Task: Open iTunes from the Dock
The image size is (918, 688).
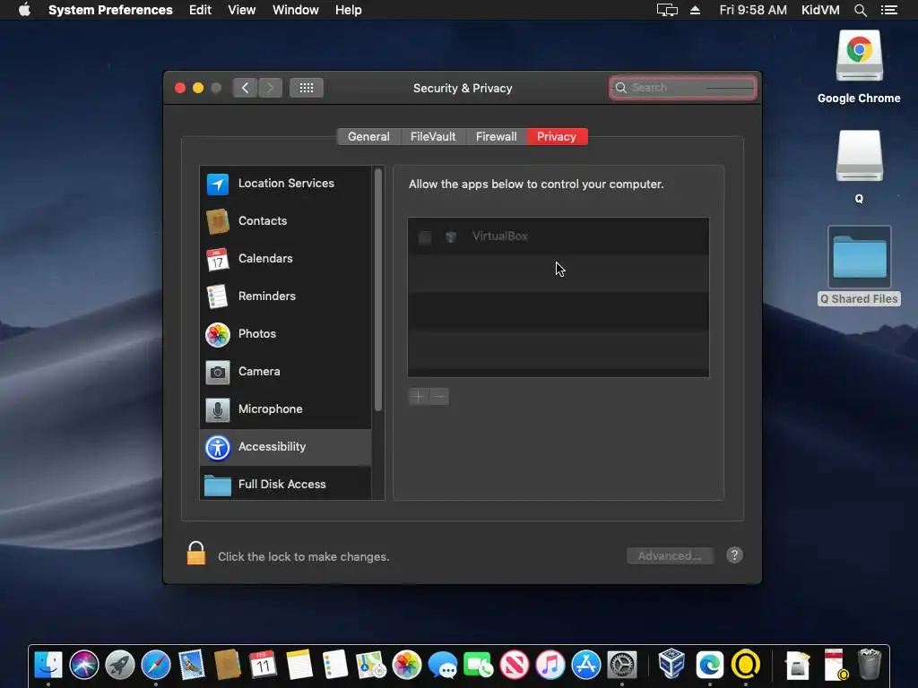Action: point(550,666)
